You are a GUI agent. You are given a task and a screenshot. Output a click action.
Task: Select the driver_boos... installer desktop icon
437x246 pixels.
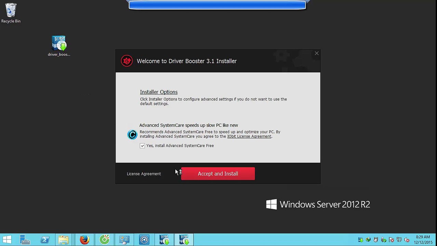tap(59, 46)
